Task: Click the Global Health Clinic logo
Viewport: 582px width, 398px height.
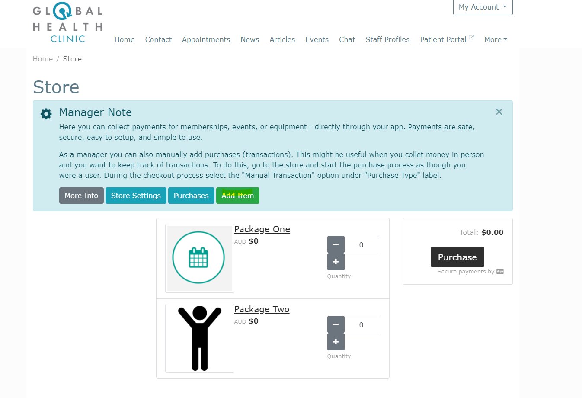Action: (68, 23)
